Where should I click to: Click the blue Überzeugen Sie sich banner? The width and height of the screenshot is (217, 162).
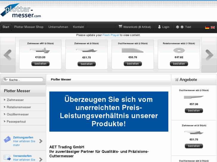(109, 111)
